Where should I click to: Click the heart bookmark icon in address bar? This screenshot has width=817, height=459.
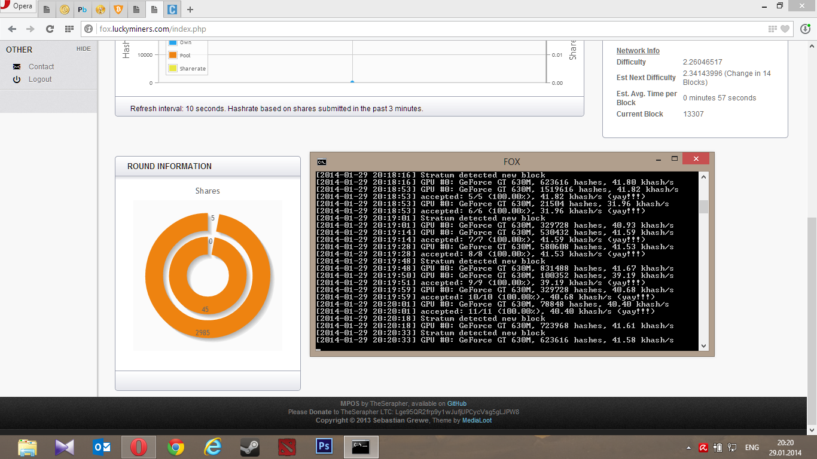[x=785, y=29]
